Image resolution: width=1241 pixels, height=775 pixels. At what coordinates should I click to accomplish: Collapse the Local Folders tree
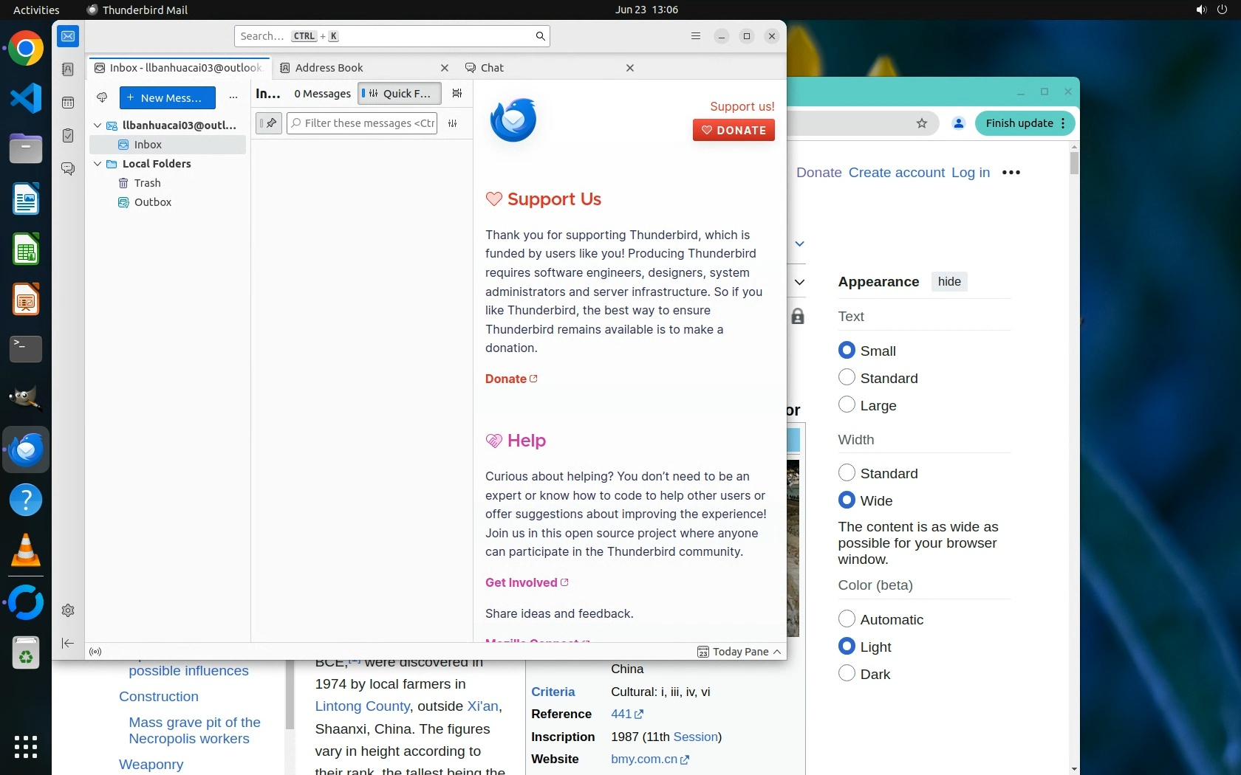click(98, 164)
